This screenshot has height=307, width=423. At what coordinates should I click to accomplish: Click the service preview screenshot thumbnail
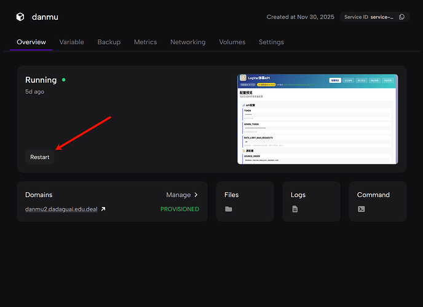coord(317,119)
